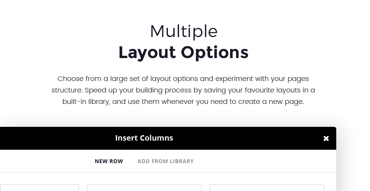Open the ADD FROM LIBRARY tab

click(166, 161)
